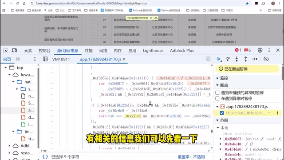The width and height of the screenshot is (284, 160).
Task: Open 疾病诊断、手术操作分类与代码 link
Action: click(61, 30)
